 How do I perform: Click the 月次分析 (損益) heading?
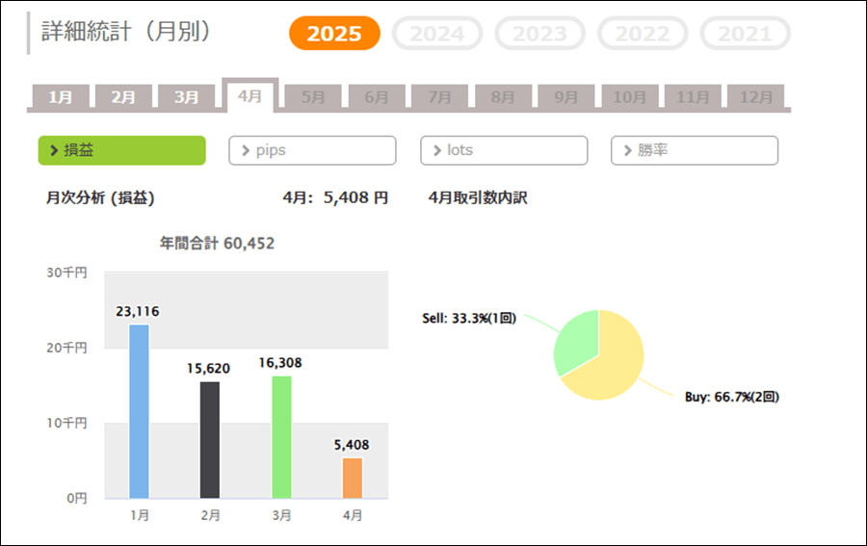click(100, 197)
